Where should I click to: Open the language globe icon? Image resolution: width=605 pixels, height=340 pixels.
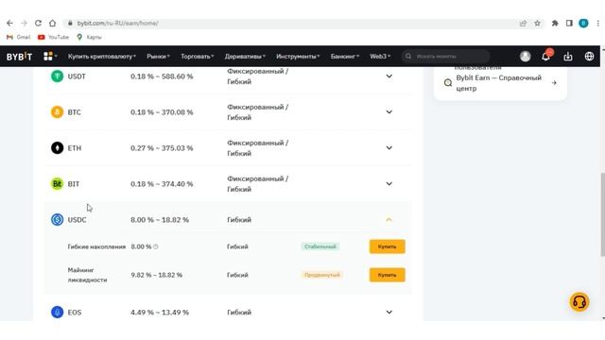click(589, 57)
